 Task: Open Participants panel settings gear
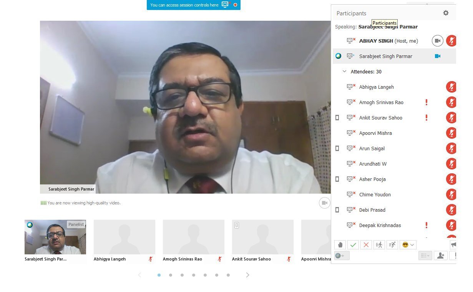point(446,13)
